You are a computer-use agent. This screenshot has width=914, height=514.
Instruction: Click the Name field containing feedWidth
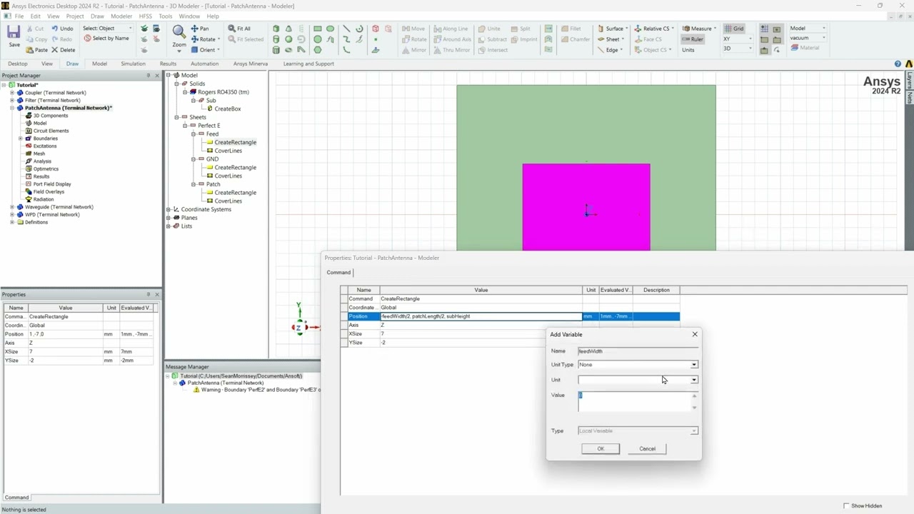638,351
